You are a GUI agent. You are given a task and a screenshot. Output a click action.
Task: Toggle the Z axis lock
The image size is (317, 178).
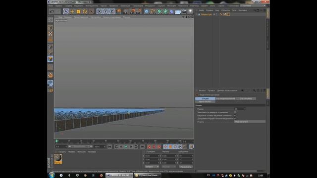pos(112,11)
